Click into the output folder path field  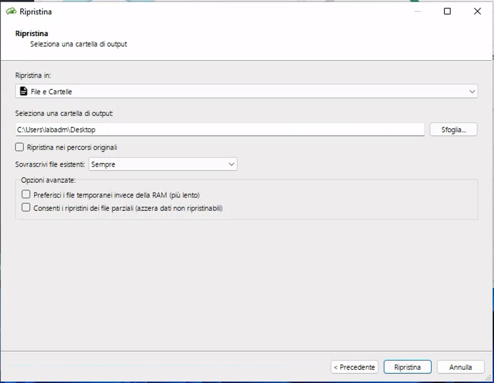(220, 130)
